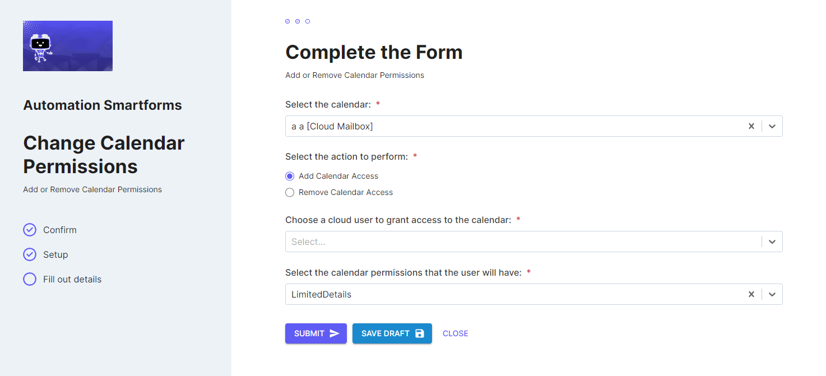
Task: Expand the calendar permissions dropdown arrow
Action: click(772, 294)
